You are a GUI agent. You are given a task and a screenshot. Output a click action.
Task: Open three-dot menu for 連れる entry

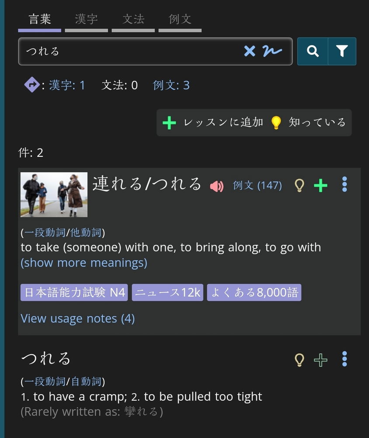(345, 184)
